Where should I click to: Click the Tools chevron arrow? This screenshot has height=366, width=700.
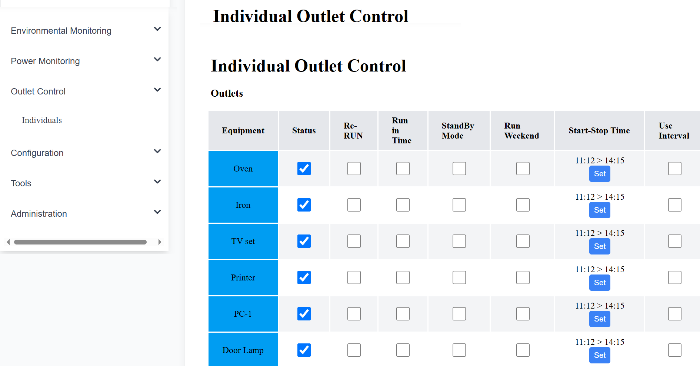(157, 182)
